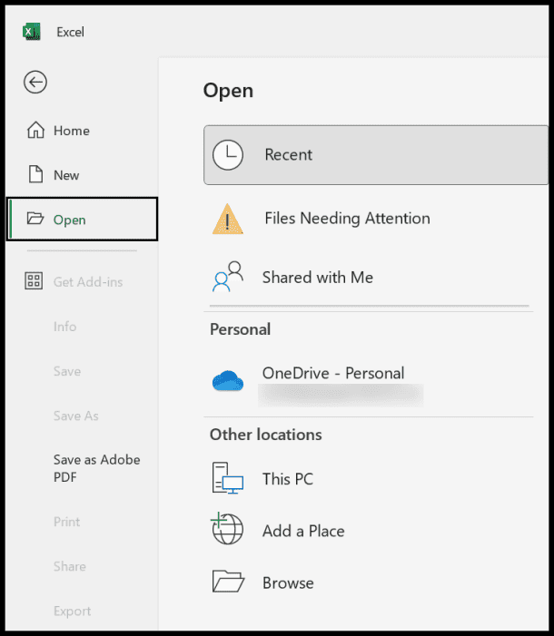Click the OneDrive cloud icon
This screenshot has height=636, width=554.
(x=228, y=382)
